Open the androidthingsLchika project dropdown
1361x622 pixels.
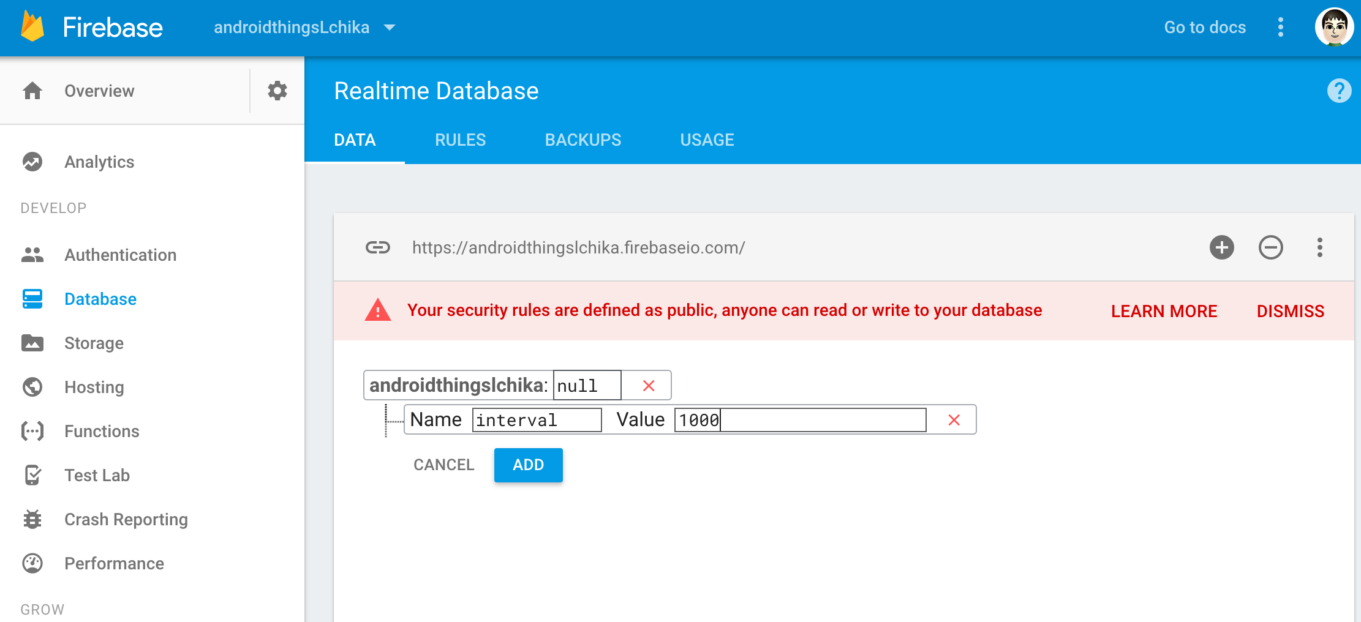tap(304, 28)
